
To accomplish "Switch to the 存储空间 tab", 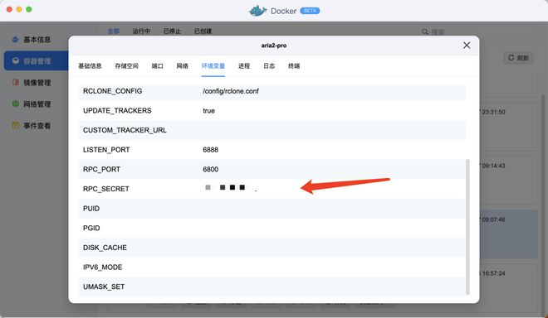I will pos(126,66).
